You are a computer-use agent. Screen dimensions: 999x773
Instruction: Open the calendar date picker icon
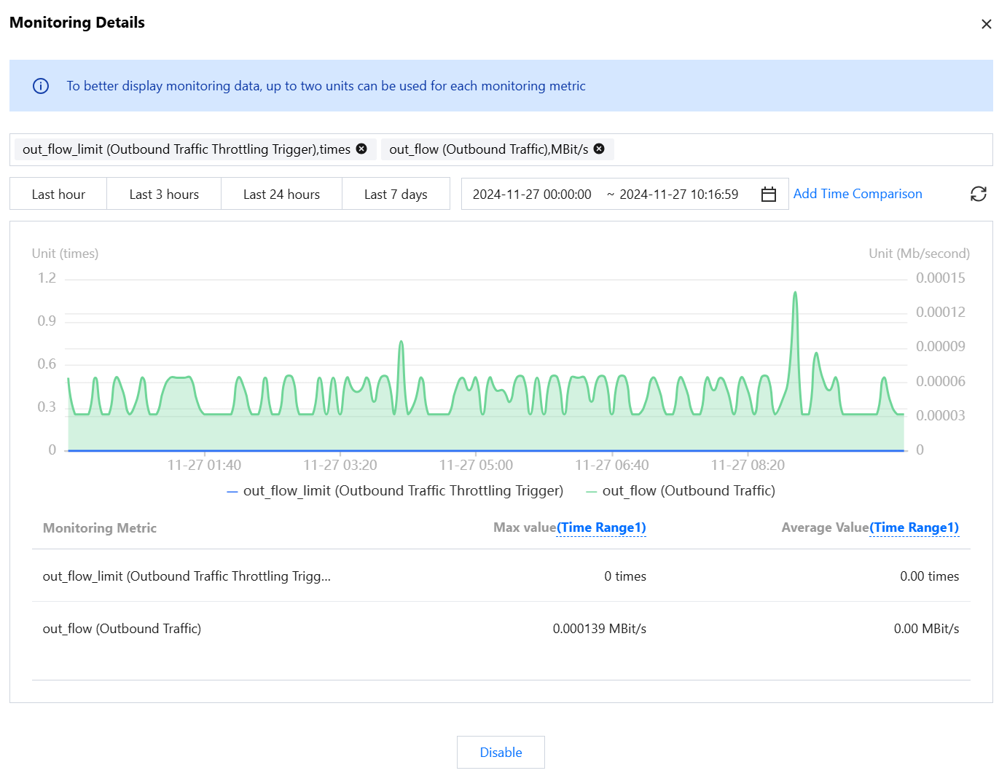(x=768, y=195)
